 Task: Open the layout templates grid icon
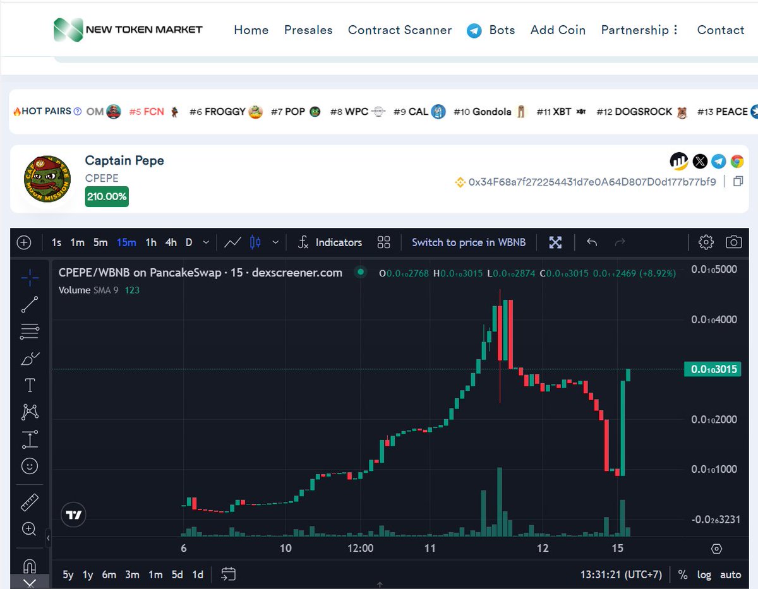tap(383, 242)
